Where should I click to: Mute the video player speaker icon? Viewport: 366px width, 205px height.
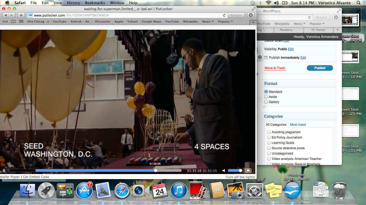point(223,171)
